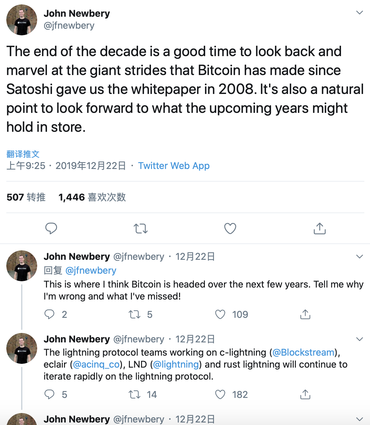Open the @Blockstream mention
The image size is (370, 425).
point(303,352)
